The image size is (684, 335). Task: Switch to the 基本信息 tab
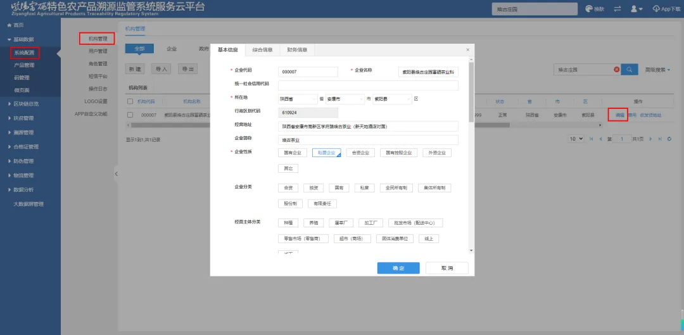tap(228, 50)
